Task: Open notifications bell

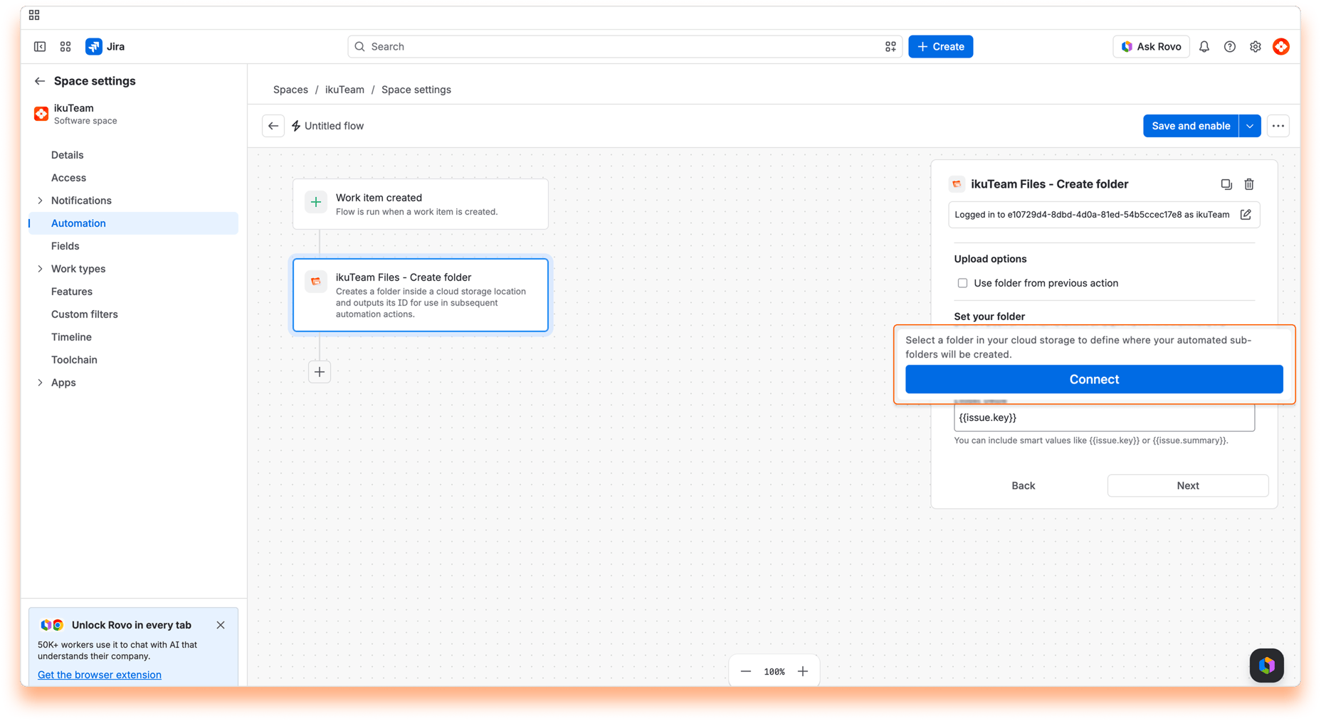Action: [x=1204, y=46]
